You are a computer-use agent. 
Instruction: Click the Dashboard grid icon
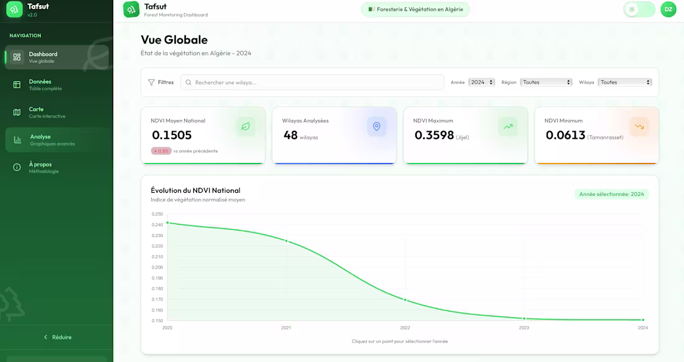(x=17, y=57)
